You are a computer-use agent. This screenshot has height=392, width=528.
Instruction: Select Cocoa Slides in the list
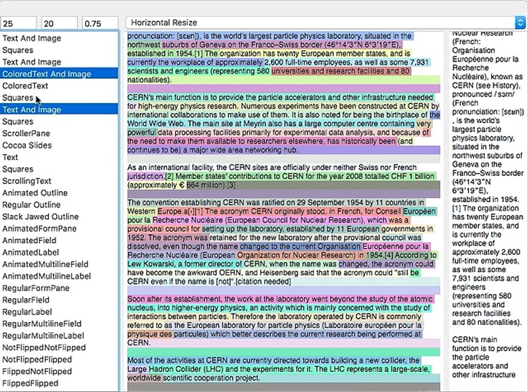pos(59,145)
